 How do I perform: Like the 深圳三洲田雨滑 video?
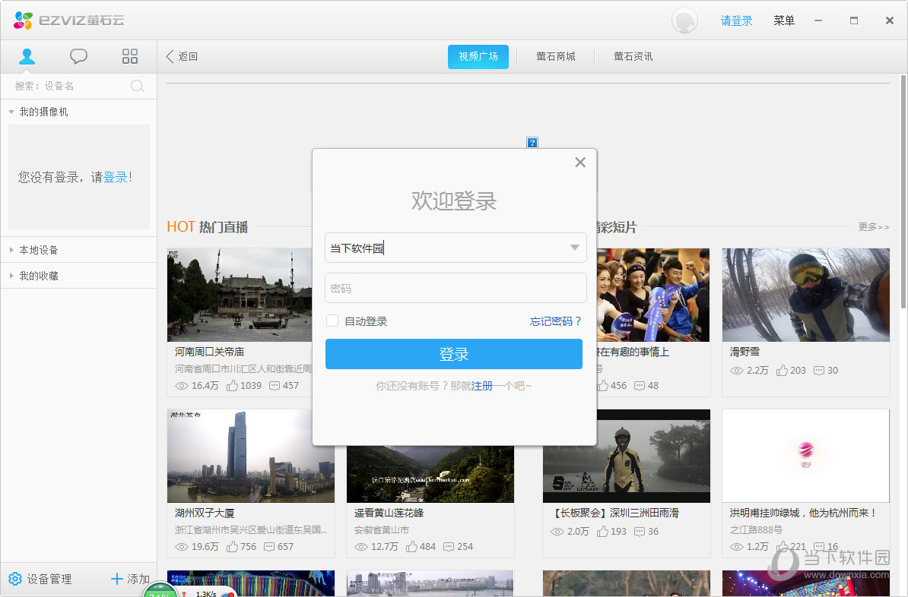[602, 531]
